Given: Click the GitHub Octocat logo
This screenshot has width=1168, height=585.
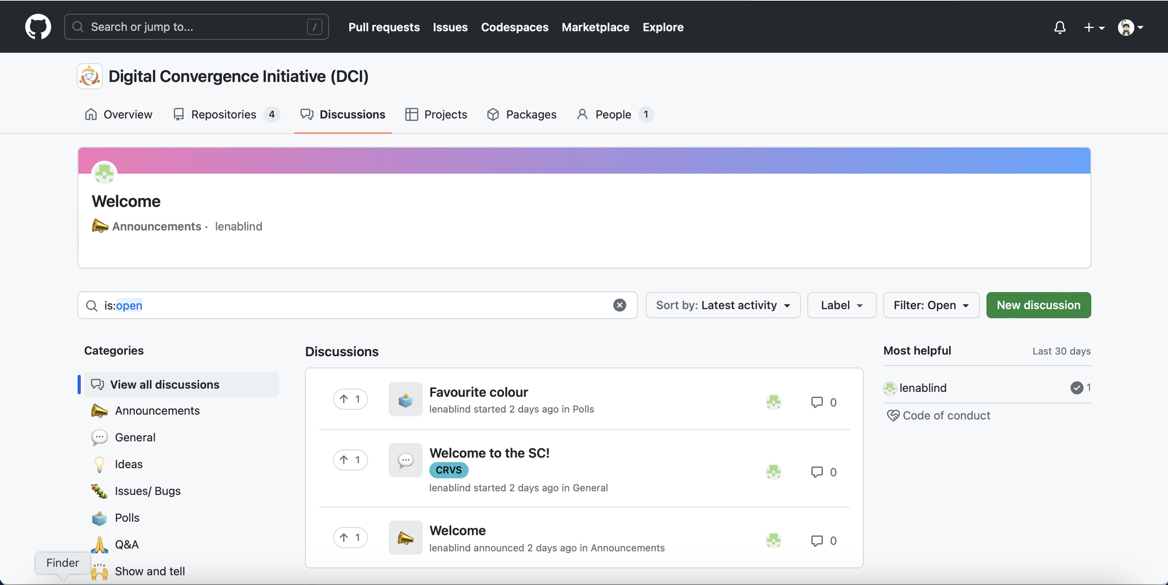Looking at the screenshot, I should [38, 27].
